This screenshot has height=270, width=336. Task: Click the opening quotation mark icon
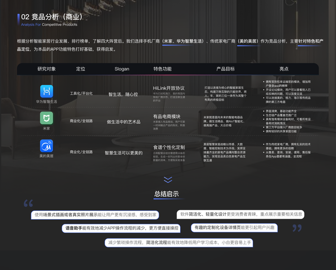[x=28, y=203]
